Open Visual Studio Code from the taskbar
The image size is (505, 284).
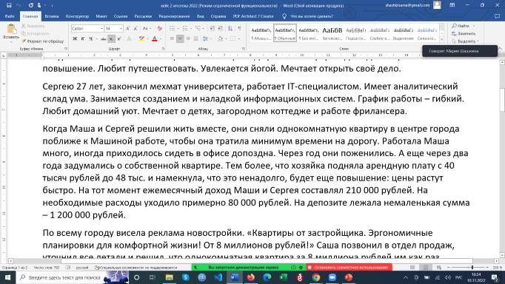pos(218,277)
